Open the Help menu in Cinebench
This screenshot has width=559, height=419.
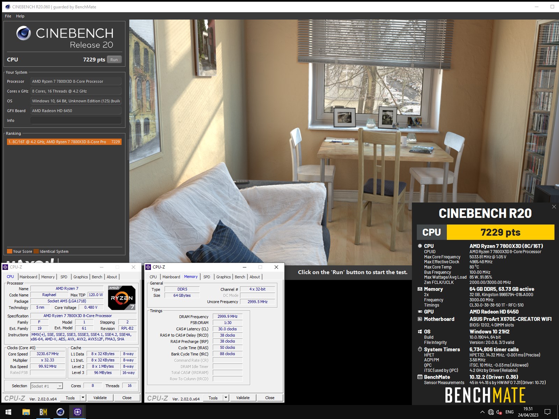pos(20,16)
